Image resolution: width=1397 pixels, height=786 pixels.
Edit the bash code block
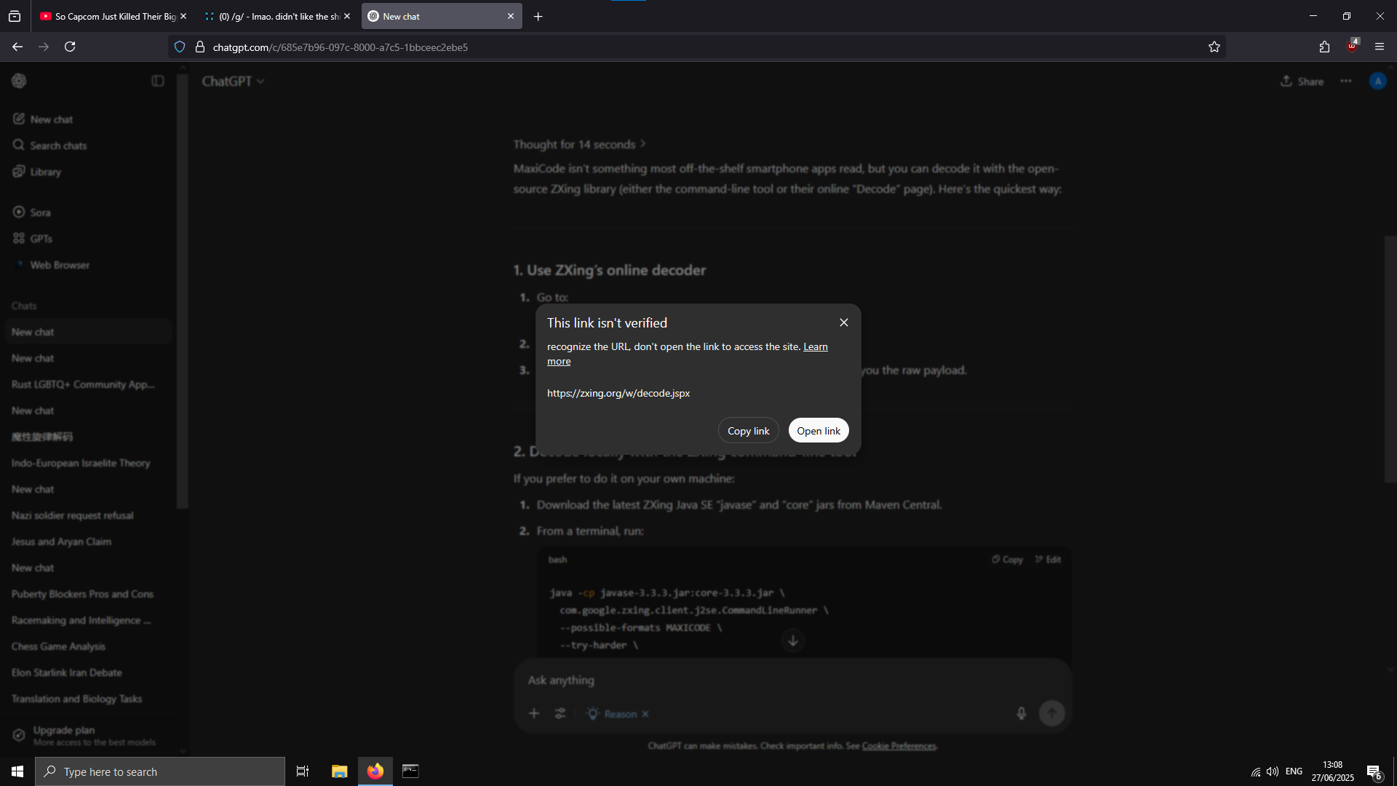[1048, 560]
